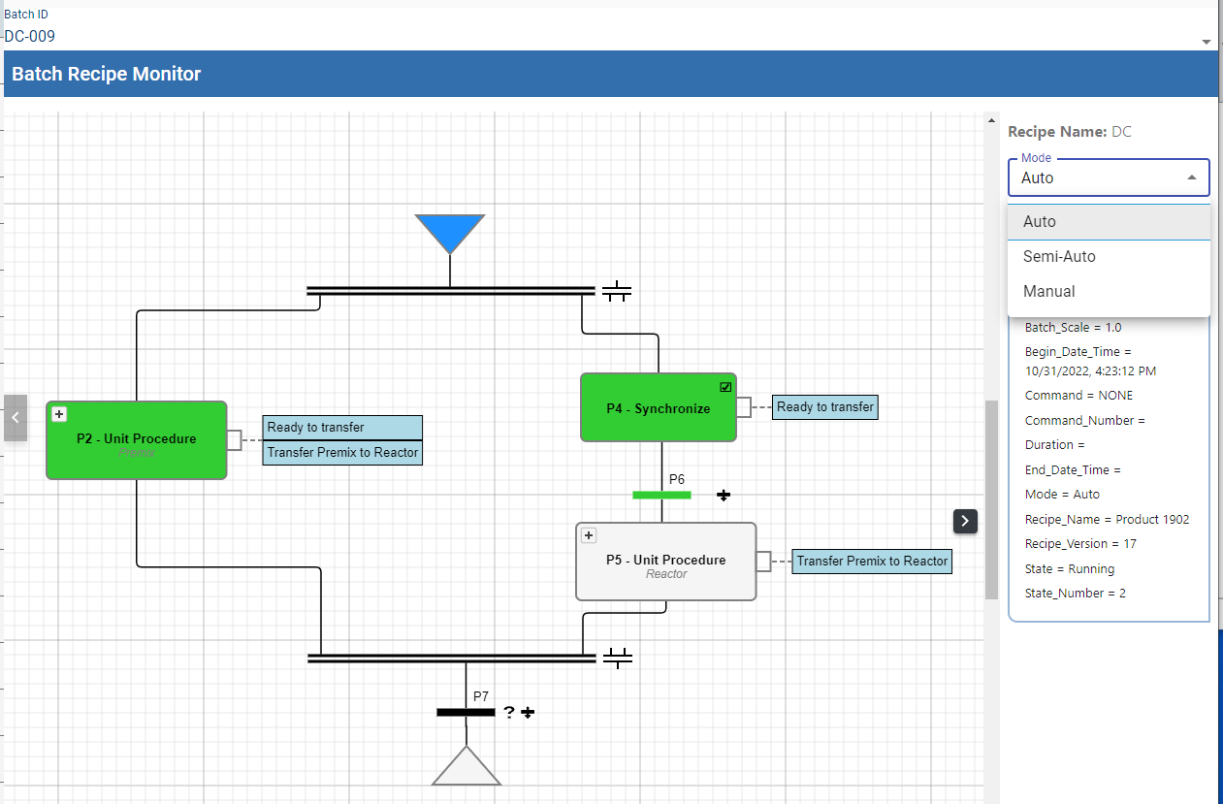Expand the P2 Unit Procedure step
The image size is (1223, 804).
[x=59, y=414]
